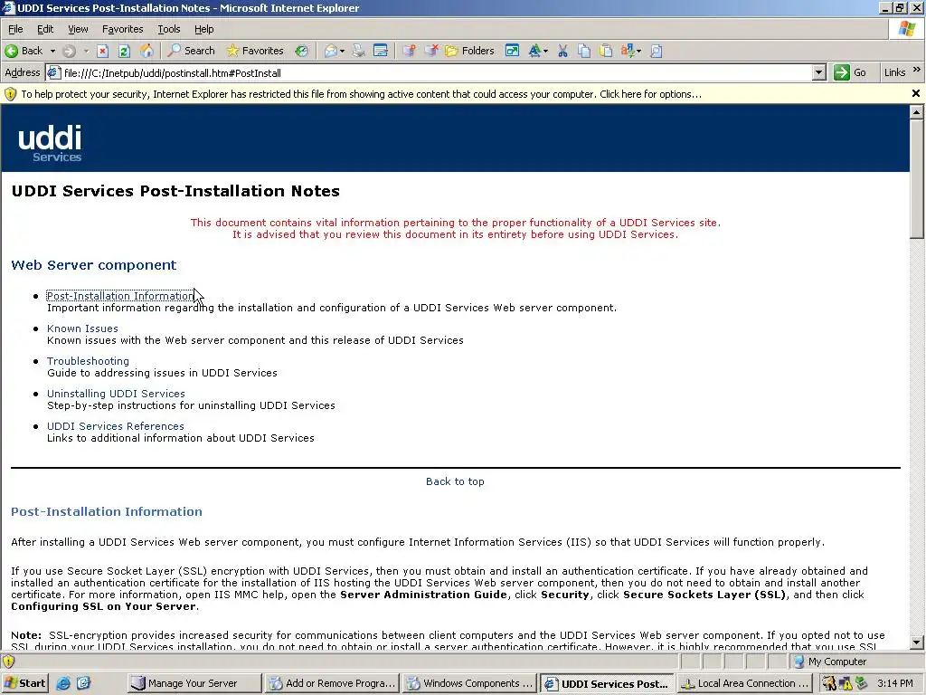Switch to Windows Components taskbar window
The image size is (926, 695).
(x=469, y=683)
